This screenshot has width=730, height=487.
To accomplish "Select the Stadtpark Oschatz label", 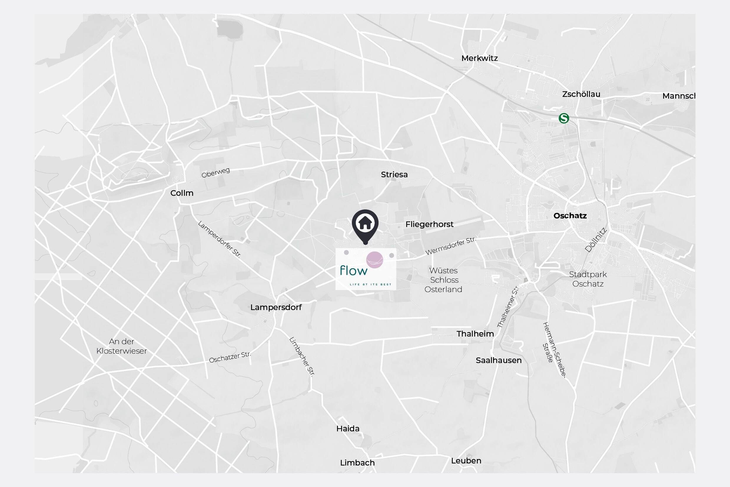I will tap(588, 279).
